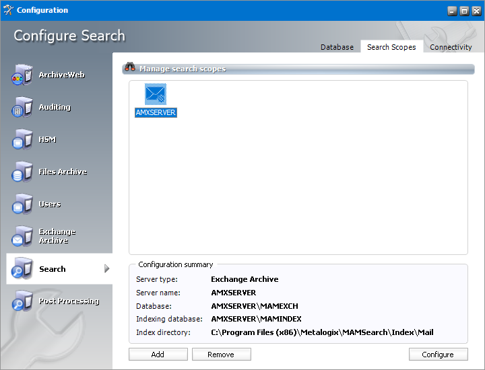Click the Index directory: label
This screenshot has height=370, width=485.
point(163,332)
